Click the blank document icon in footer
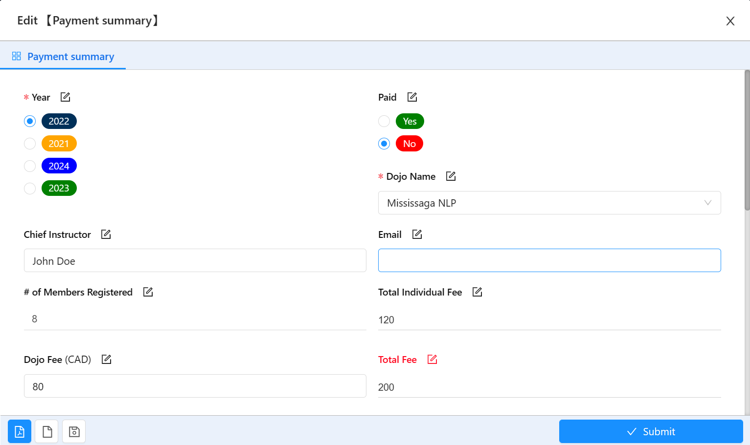 point(47,431)
